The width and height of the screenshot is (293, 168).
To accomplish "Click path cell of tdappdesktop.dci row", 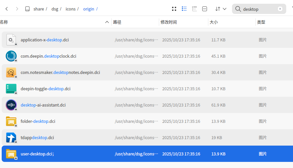I will pos(137,138).
